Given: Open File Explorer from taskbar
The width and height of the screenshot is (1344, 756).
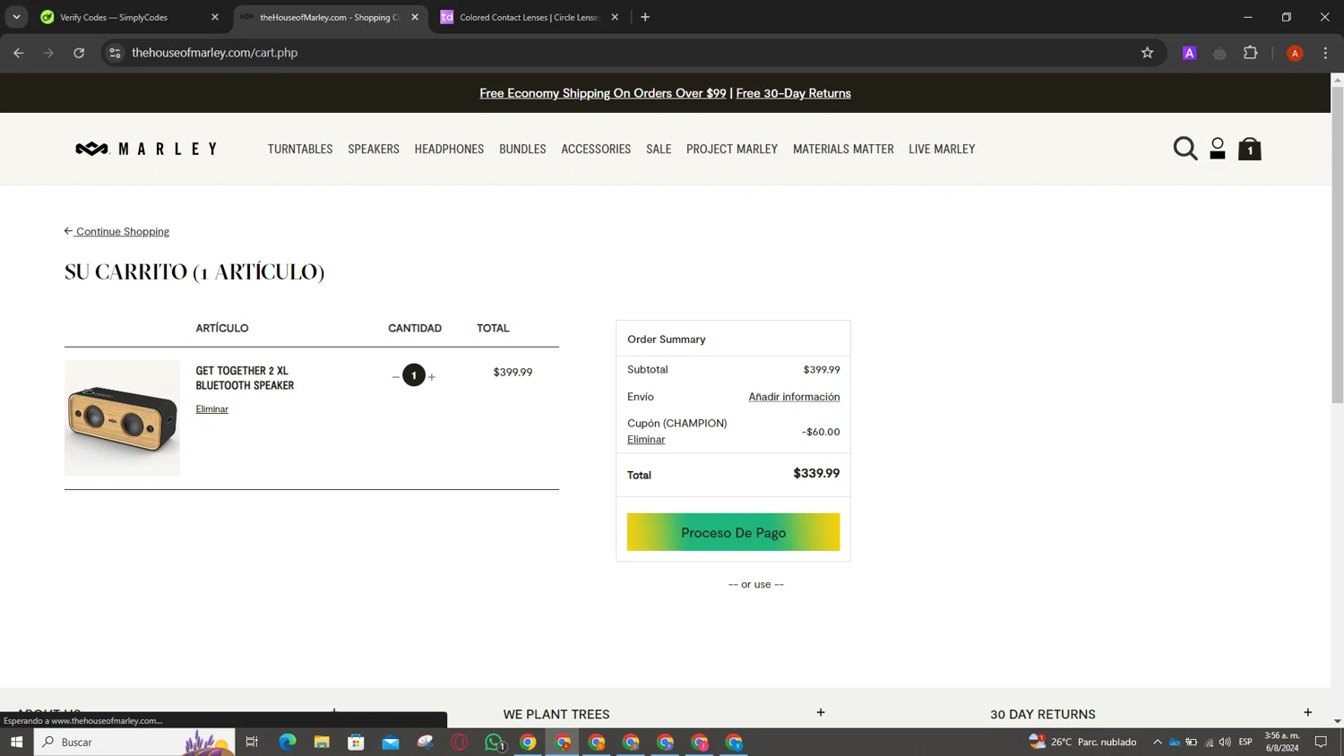Looking at the screenshot, I should coord(322,742).
